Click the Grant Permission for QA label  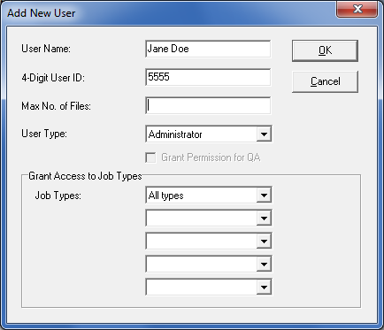211,157
